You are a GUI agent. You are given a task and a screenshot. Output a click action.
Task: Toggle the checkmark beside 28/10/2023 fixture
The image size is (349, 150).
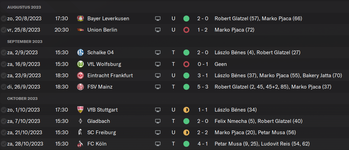[x=3, y=144]
